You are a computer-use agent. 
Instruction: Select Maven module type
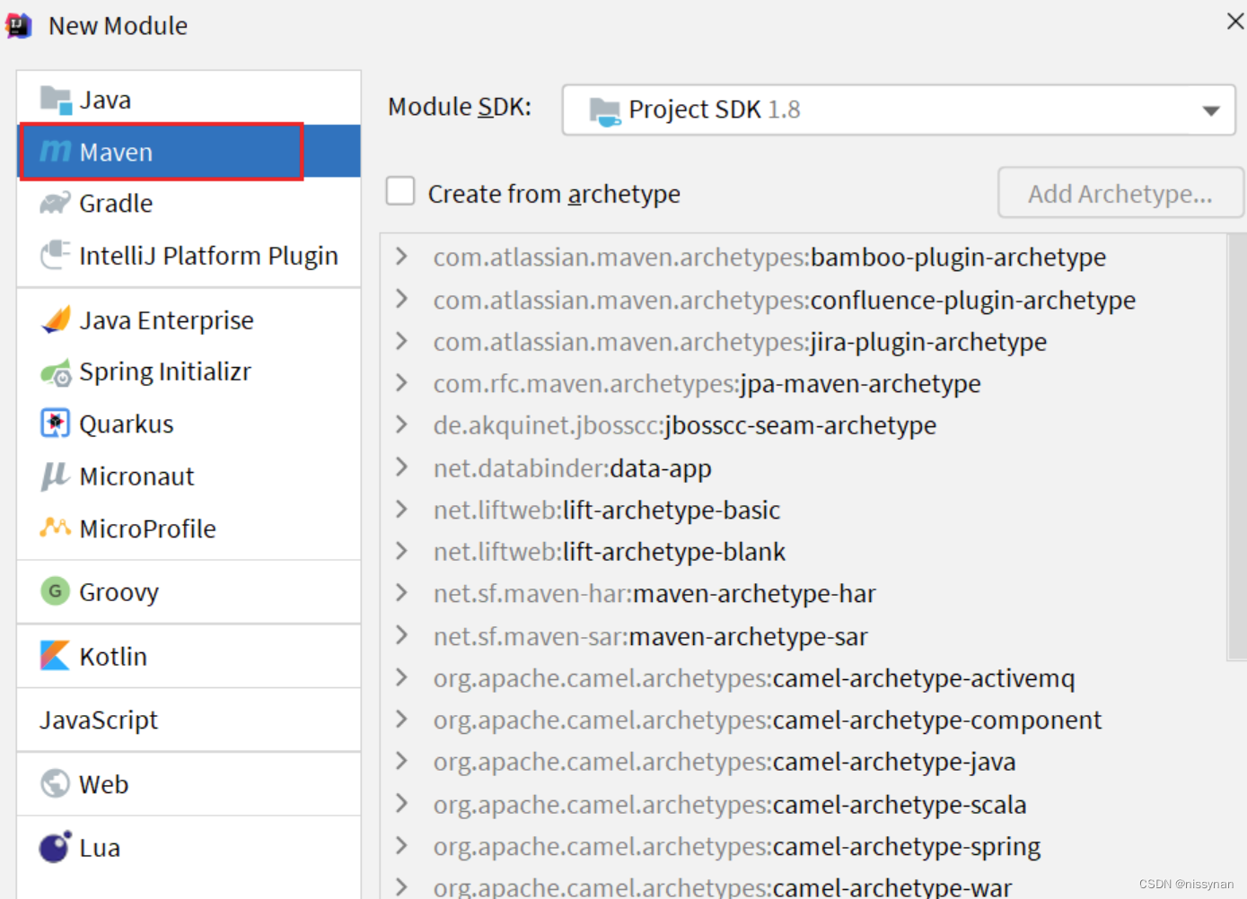click(189, 152)
